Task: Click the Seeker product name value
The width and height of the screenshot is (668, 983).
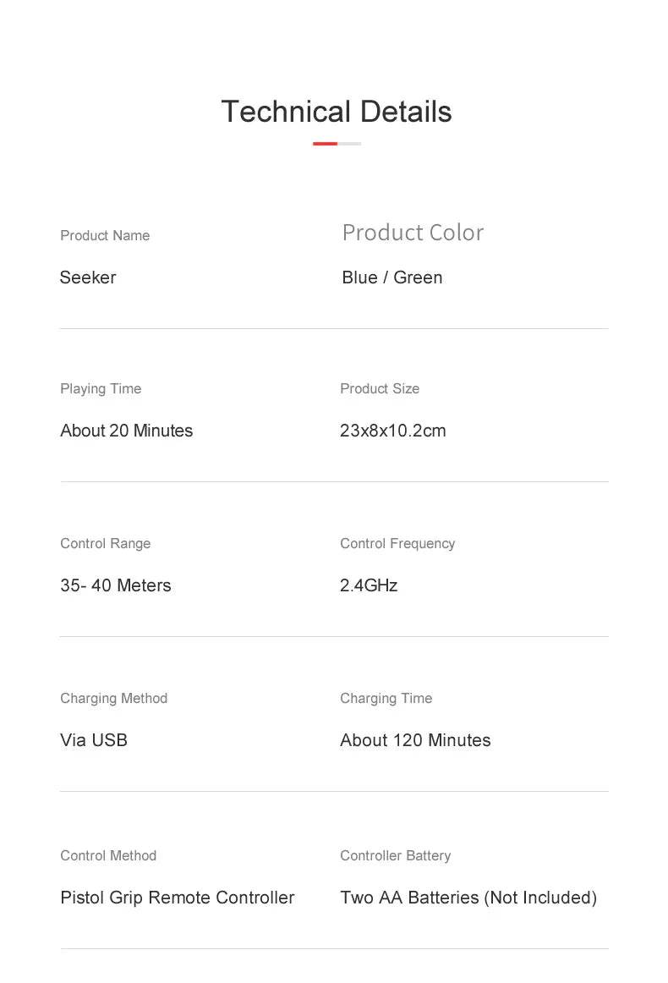Action: (x=88, y=277)
